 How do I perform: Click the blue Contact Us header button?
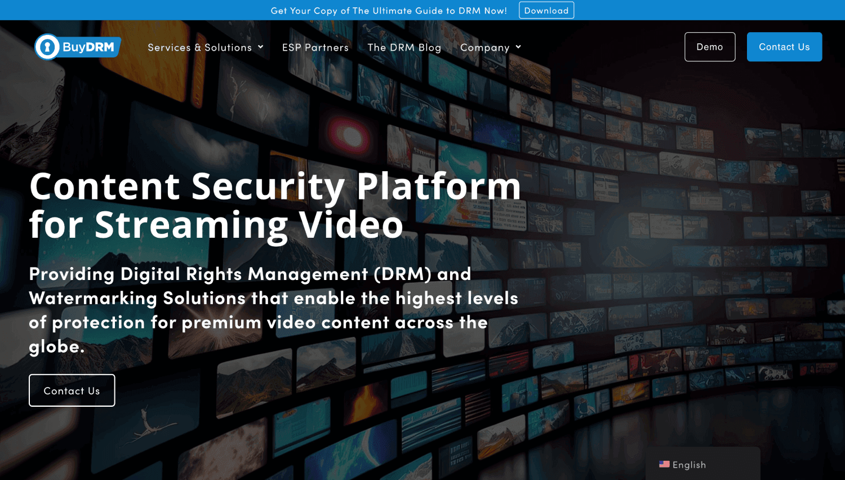point(784,47)
